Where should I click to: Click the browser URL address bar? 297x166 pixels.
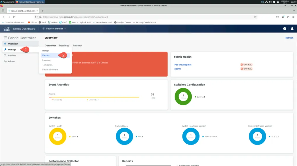coord(145,17)
